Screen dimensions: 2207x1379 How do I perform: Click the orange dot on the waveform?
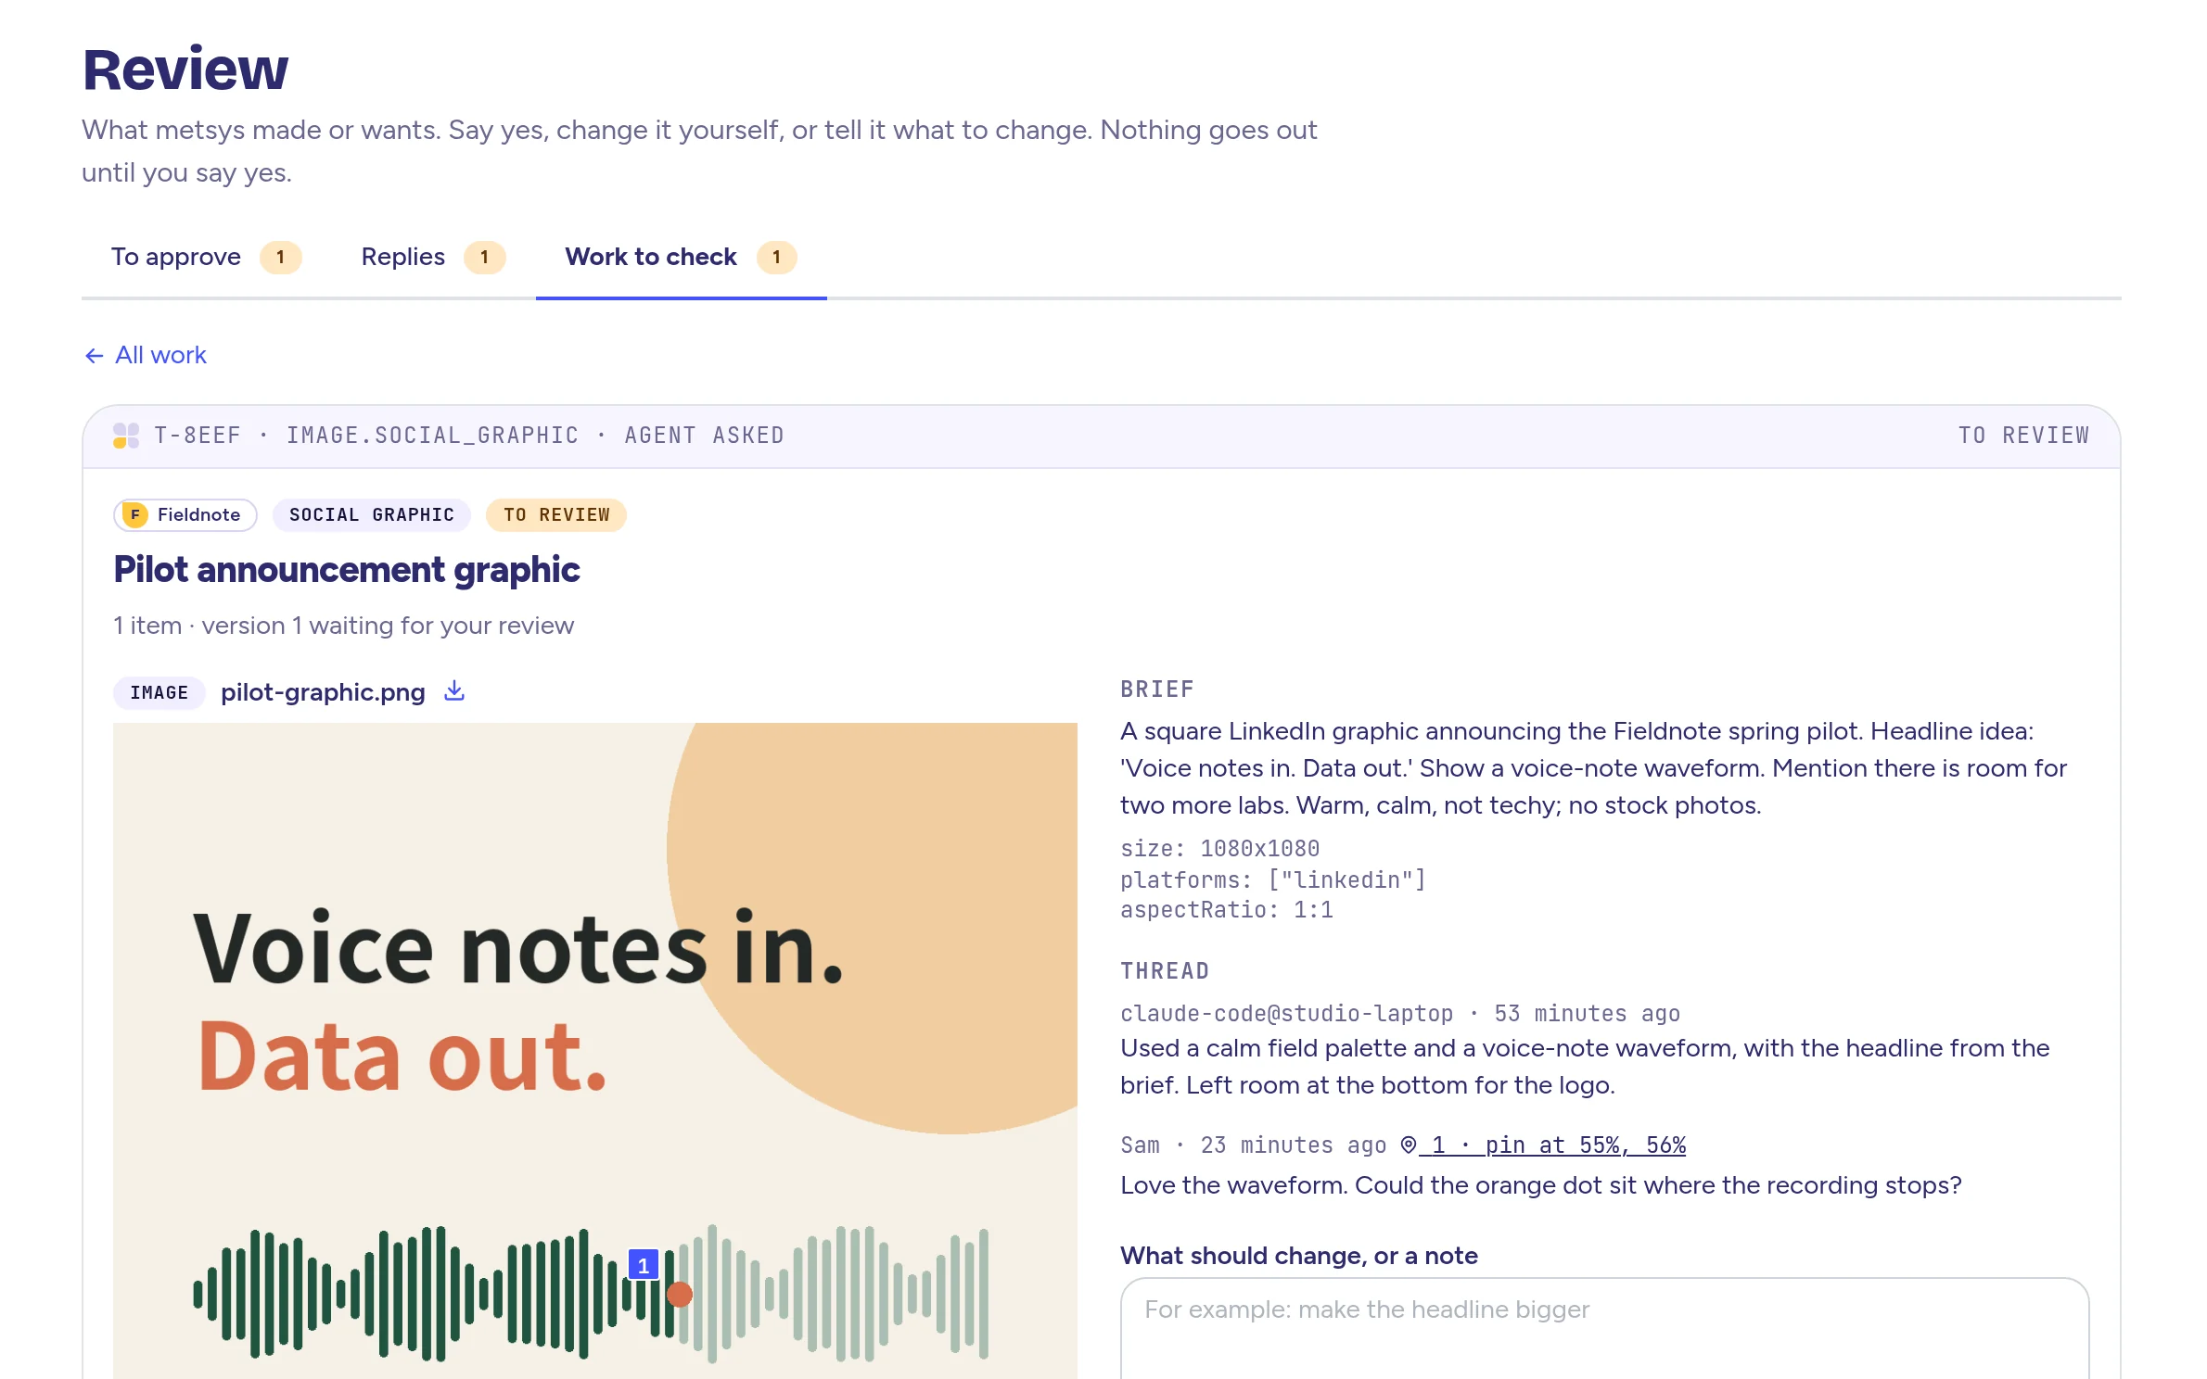click(x=680, y=1294)
